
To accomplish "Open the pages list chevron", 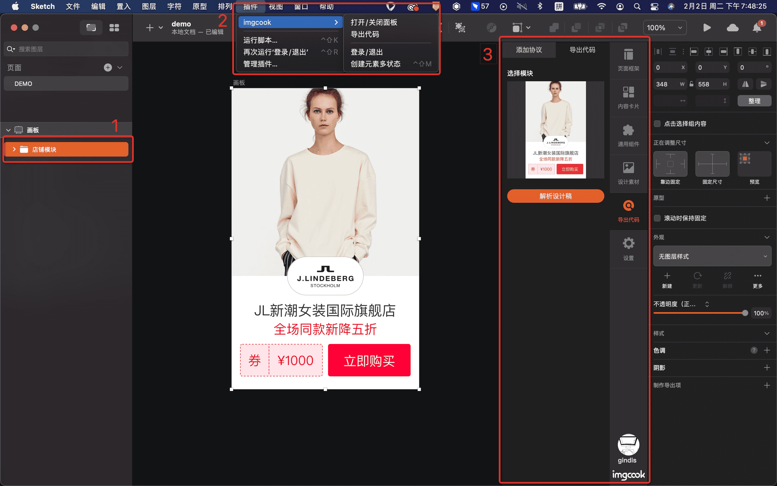I will [x=120, y=67].
